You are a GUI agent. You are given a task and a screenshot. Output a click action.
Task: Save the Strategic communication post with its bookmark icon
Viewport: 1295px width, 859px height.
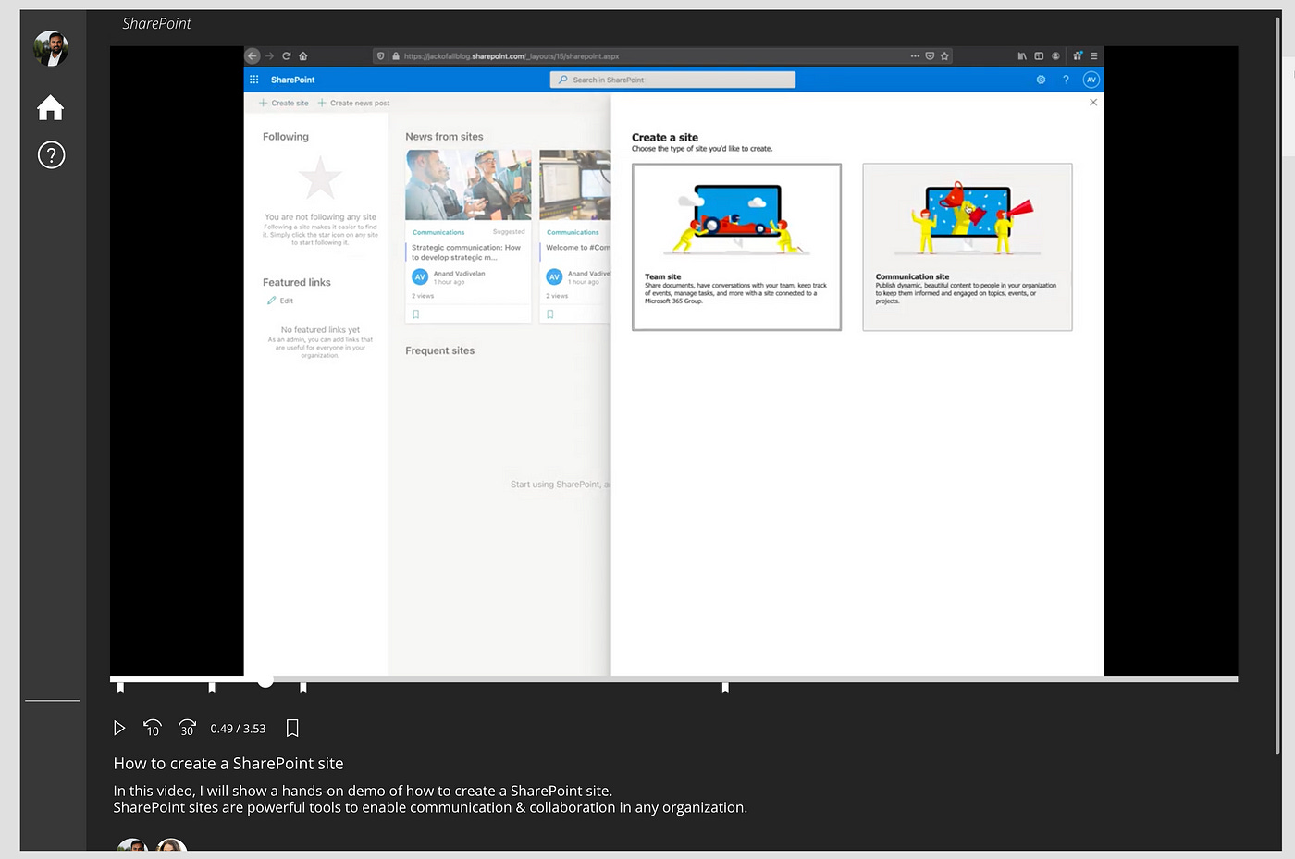[x=415, y=314]
